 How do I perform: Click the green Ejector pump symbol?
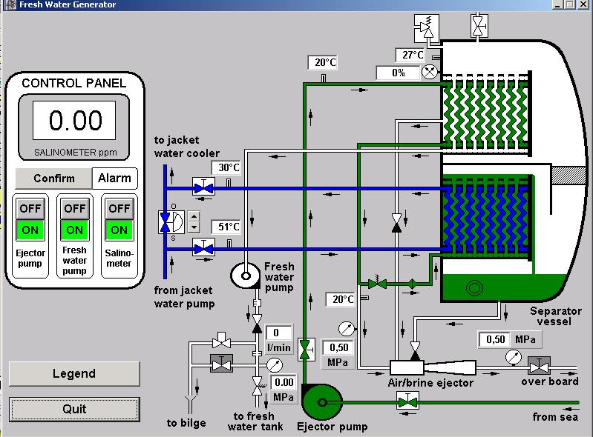[321, 402]
